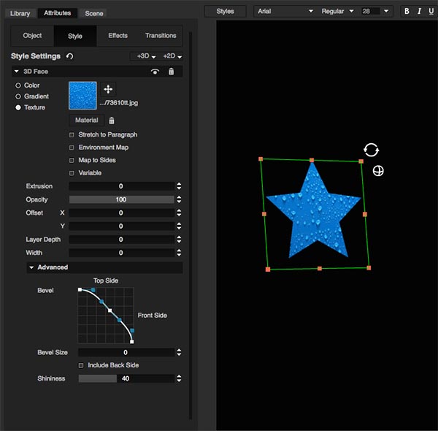438x431 pixels.
Task: Delete the 3D Face style with trash icon
Action: click(x=171, y=72)
